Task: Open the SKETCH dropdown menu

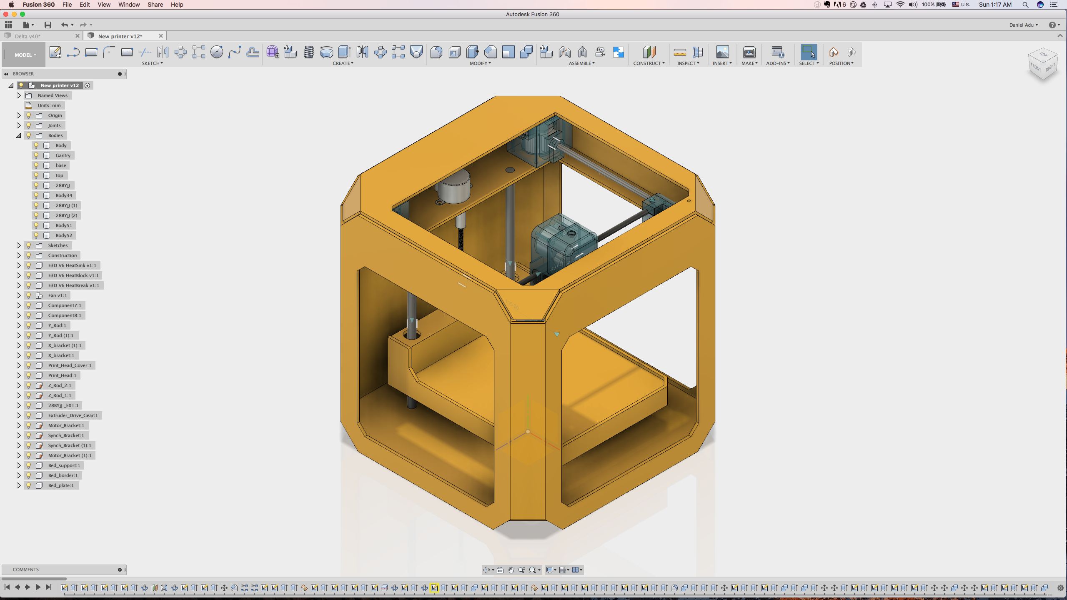Action: click(x=152, y=63)
